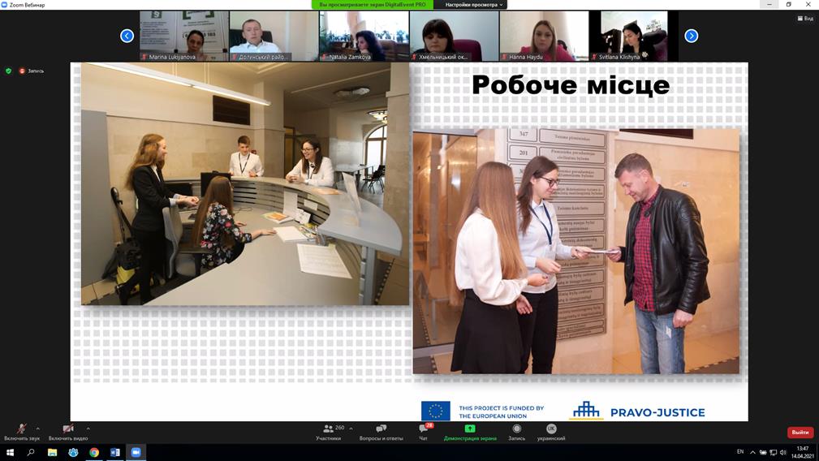Click the green Демонстрация экрана share icon
Image resolution: width=819 pixels, height=461 pixels.
[470, 429]
